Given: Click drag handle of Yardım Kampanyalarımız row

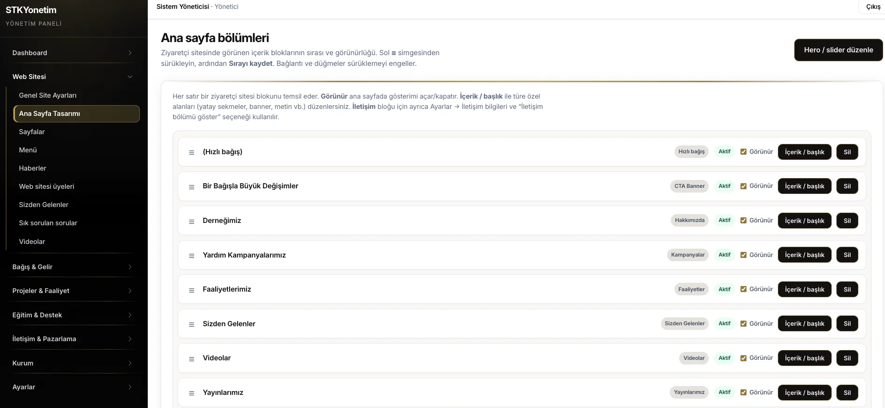Looking at the screenshot, I should [191, 256].
